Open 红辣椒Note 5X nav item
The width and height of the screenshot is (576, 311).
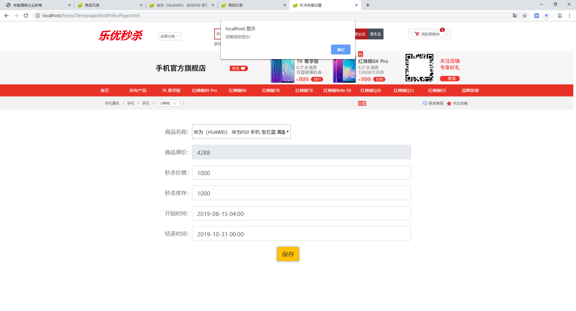tap(337, 90)
